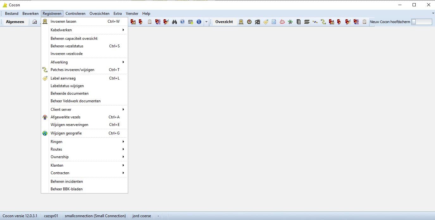Click stacked black cables icon in Overzicht toolbar
This screenshot has width=435, height=220.
[x=307, y=22]
